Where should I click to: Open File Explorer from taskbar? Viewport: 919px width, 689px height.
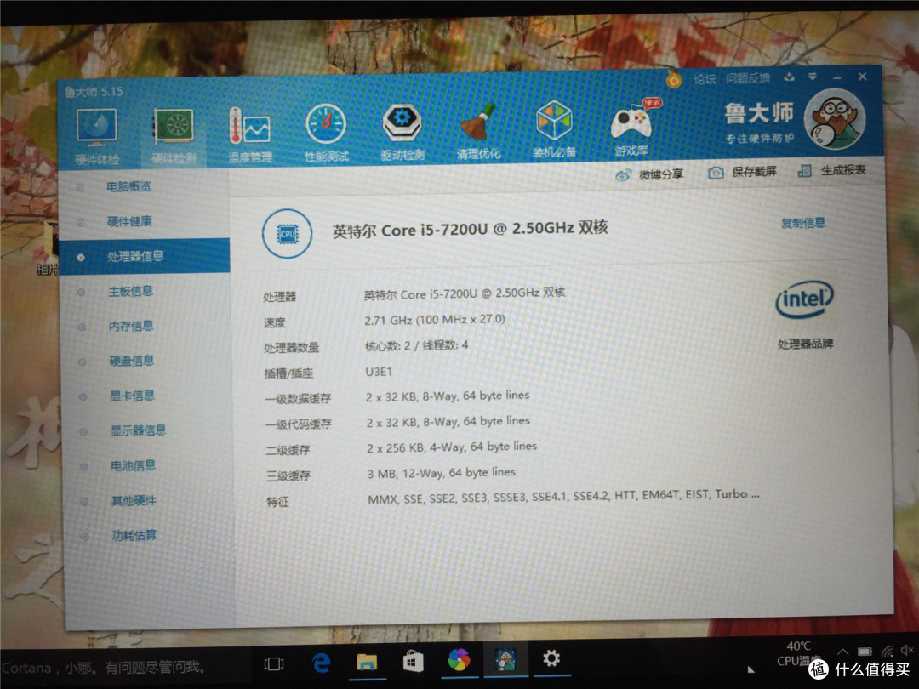tap(367, 662)
